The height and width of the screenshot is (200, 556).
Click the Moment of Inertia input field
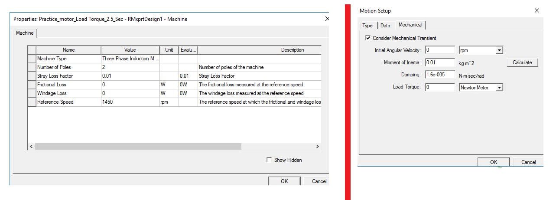[440, 62]
